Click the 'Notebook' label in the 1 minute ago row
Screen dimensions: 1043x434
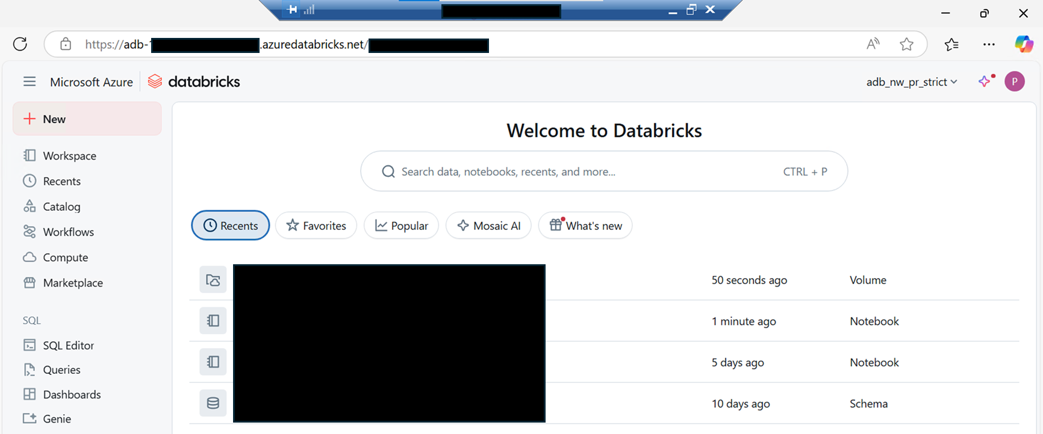tap(874, 321)
